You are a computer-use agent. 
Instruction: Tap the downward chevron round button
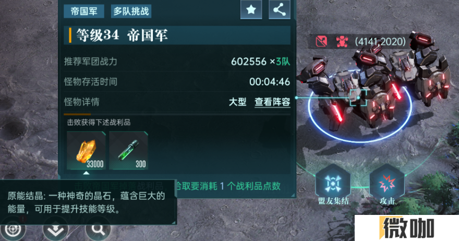55,231
